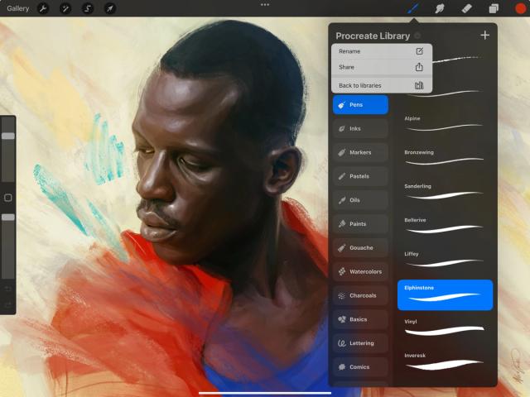
Task: Add a new brush with plus icon
Action: point(484,35)
